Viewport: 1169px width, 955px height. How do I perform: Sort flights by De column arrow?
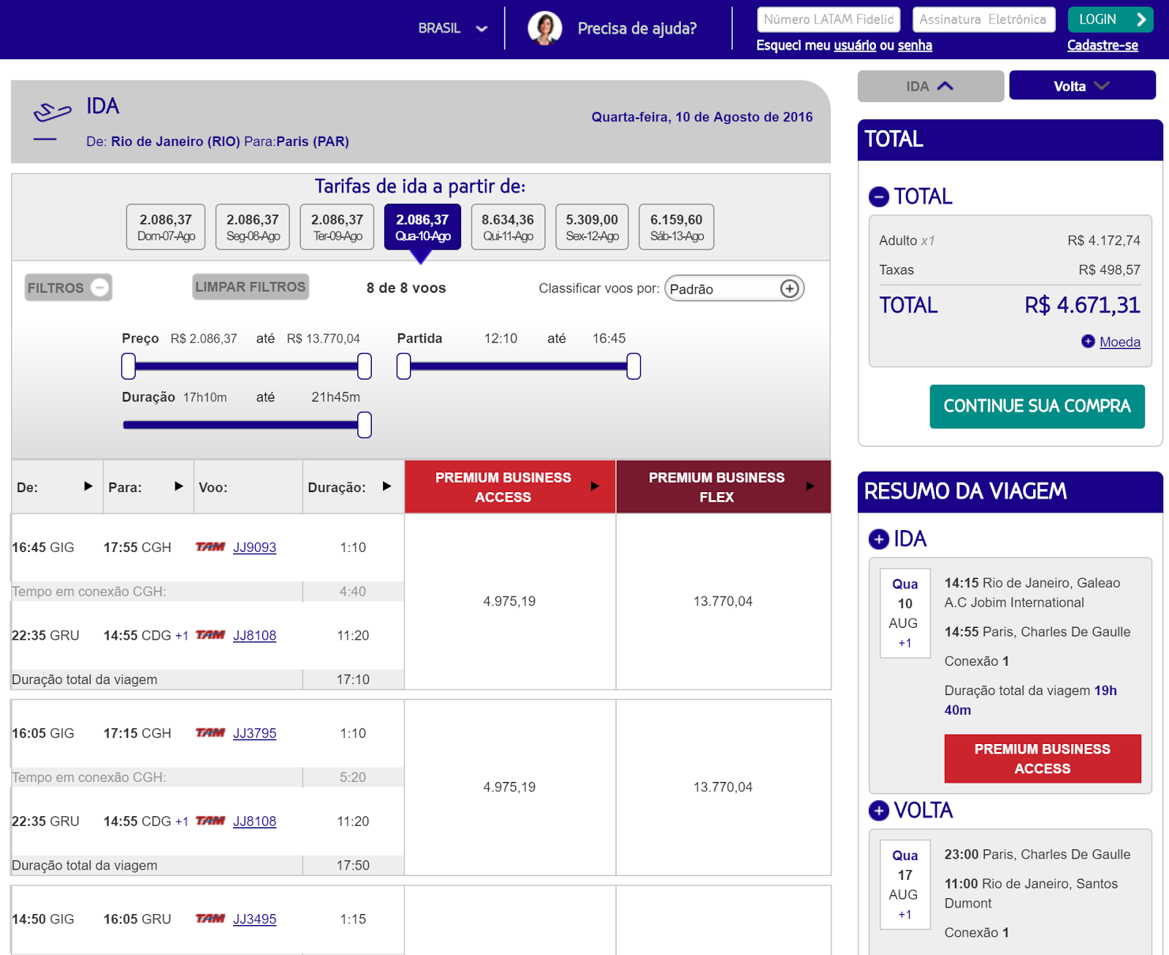coord(88,486)
